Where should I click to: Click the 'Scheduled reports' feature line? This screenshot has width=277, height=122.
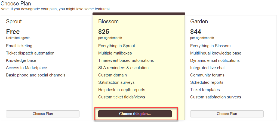tap(207, 82)
